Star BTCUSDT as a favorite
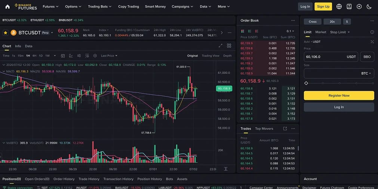Image resolution: width=378 pixels, height=189 pixels. coord(6,33)
